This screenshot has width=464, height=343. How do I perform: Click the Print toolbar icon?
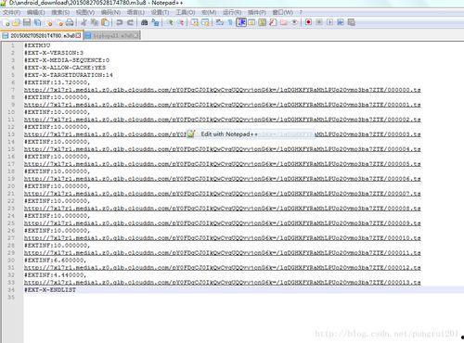click(70, 22)
